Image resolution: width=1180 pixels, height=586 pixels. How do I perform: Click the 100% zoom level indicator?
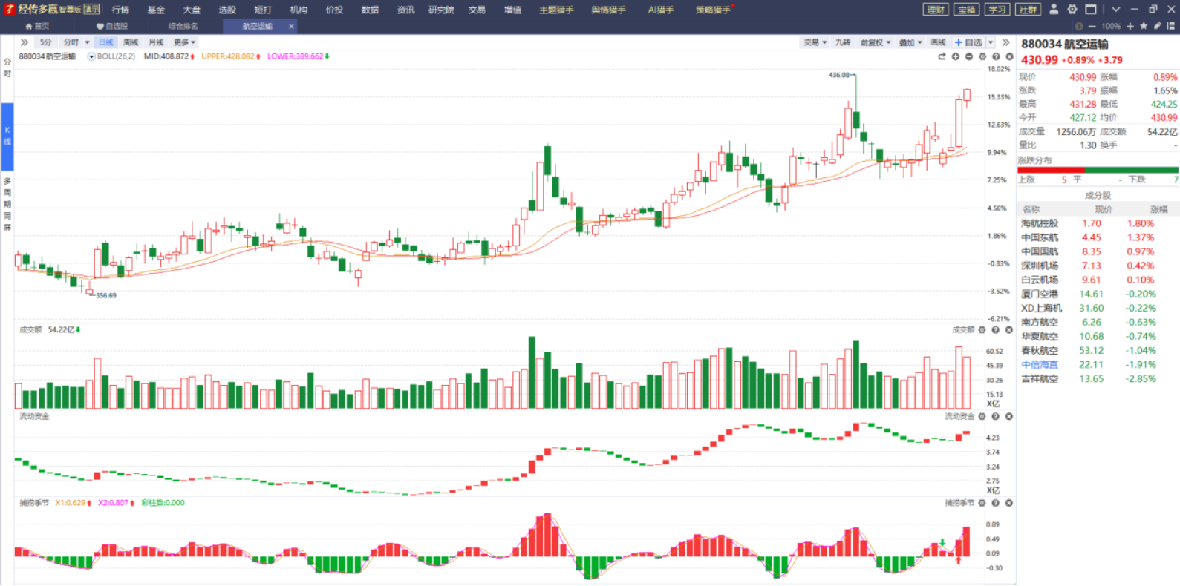click(x=1111, y=26)
